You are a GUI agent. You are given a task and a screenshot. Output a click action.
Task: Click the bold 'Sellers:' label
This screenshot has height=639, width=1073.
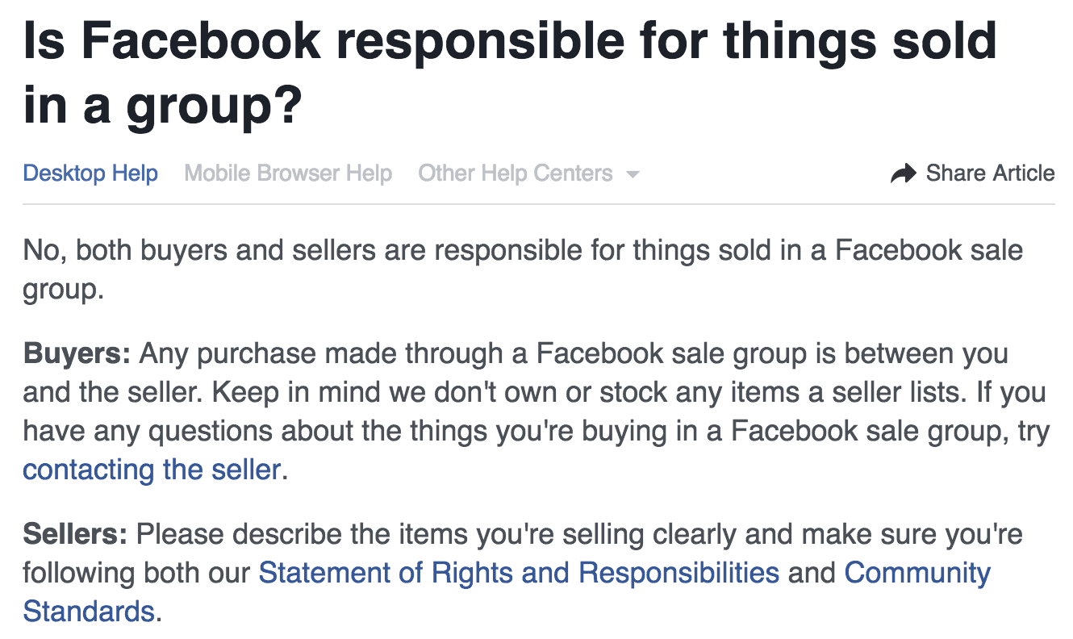click(x=75, y=534)
